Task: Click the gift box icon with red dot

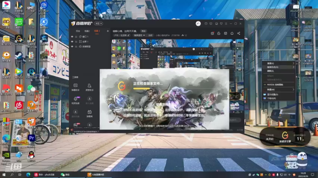Action: click(212, 33)
